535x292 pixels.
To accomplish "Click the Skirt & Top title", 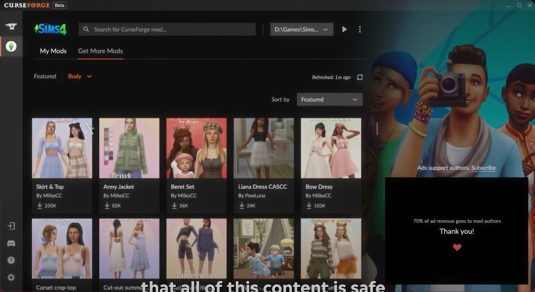I will point(50,187).
